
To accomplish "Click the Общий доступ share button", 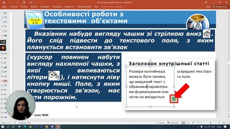I will [220, 7].
